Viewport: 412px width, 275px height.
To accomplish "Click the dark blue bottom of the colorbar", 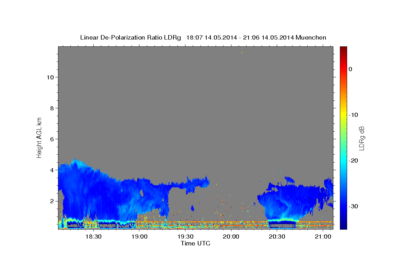I will 343,227.
